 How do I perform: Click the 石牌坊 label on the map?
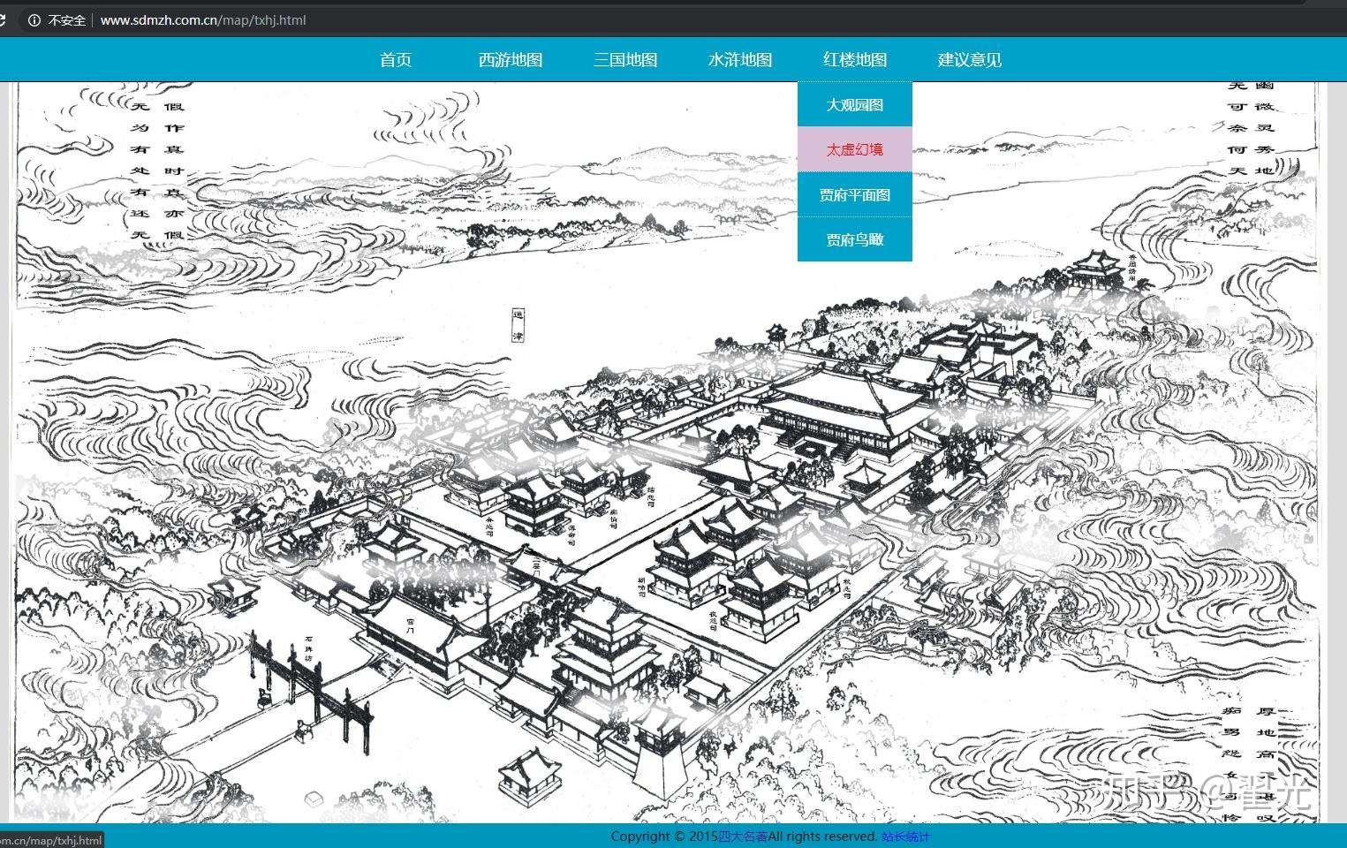pyautogui.click(x=309, y=647)
